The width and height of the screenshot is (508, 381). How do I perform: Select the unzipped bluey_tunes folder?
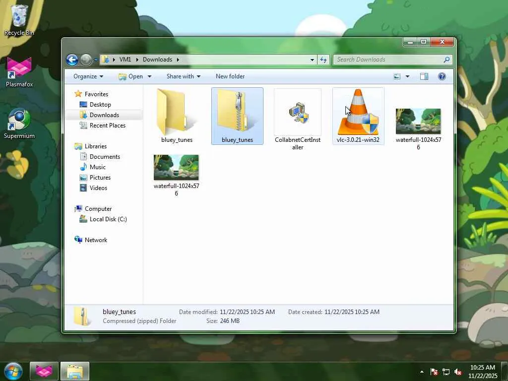(177, 116)
